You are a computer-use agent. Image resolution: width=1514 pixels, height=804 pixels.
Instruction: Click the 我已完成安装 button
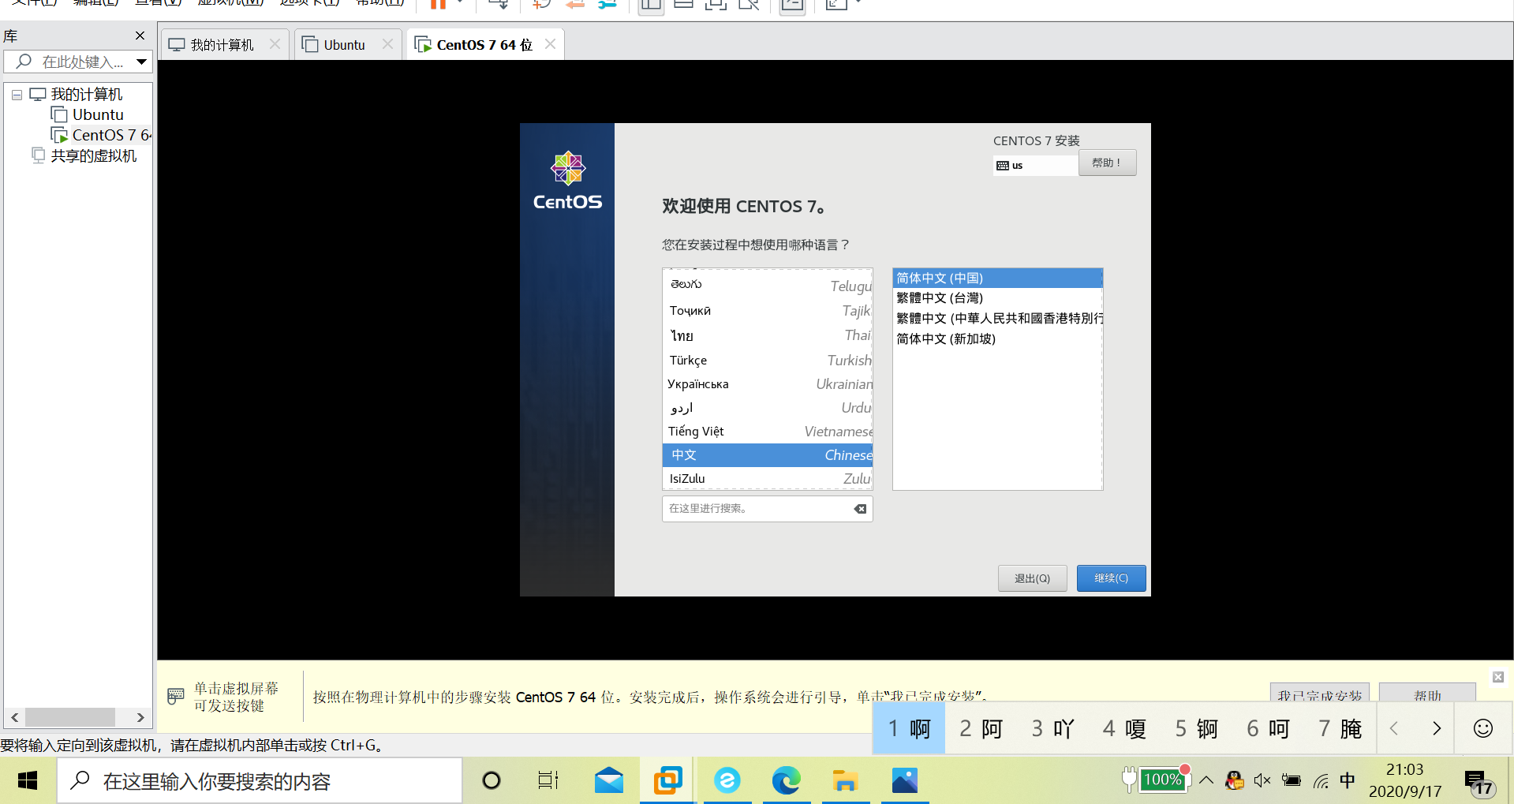coord(1320,694)
